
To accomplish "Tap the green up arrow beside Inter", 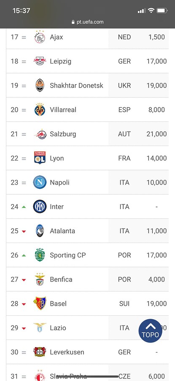I will [24, 207].
